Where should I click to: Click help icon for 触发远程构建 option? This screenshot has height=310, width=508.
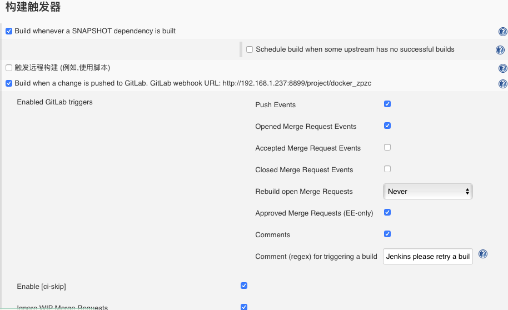pyautogui.click(x=503, y=68)
